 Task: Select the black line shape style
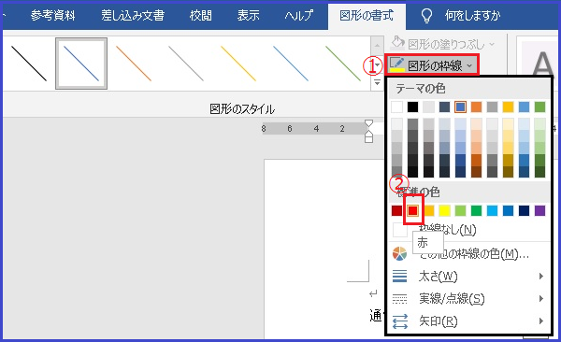coord(29,64)
